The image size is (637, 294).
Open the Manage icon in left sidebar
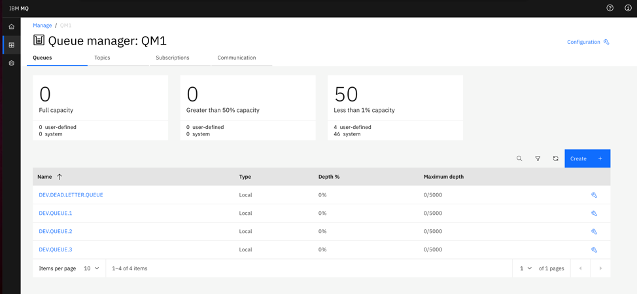click(x=11, y=45)
